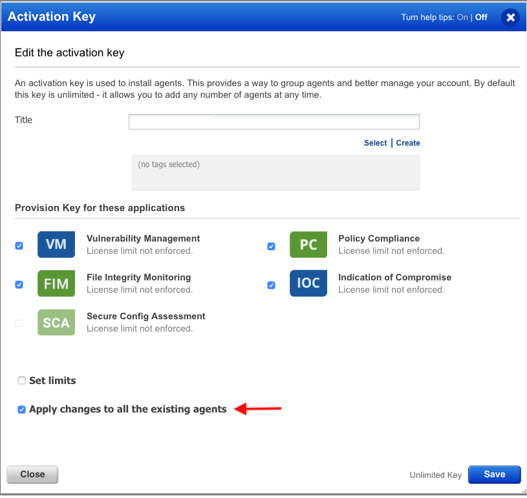Enable the Set limits checkbox
The width and height of the screenshot is (527, 498).
21,381
